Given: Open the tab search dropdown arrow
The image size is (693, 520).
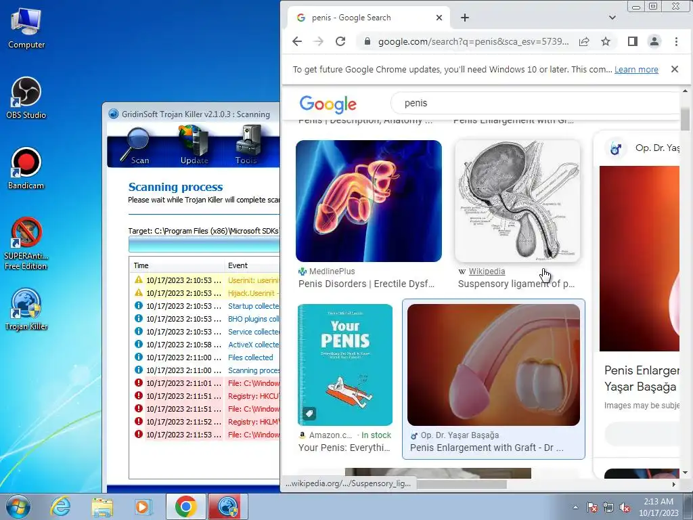Looking at the screenshot, I should (612, 18).
